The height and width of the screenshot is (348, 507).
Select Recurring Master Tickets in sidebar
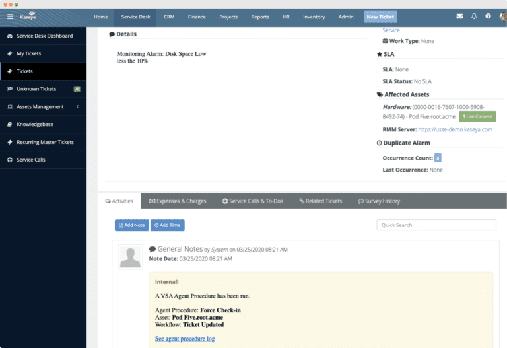pos(44,143)
